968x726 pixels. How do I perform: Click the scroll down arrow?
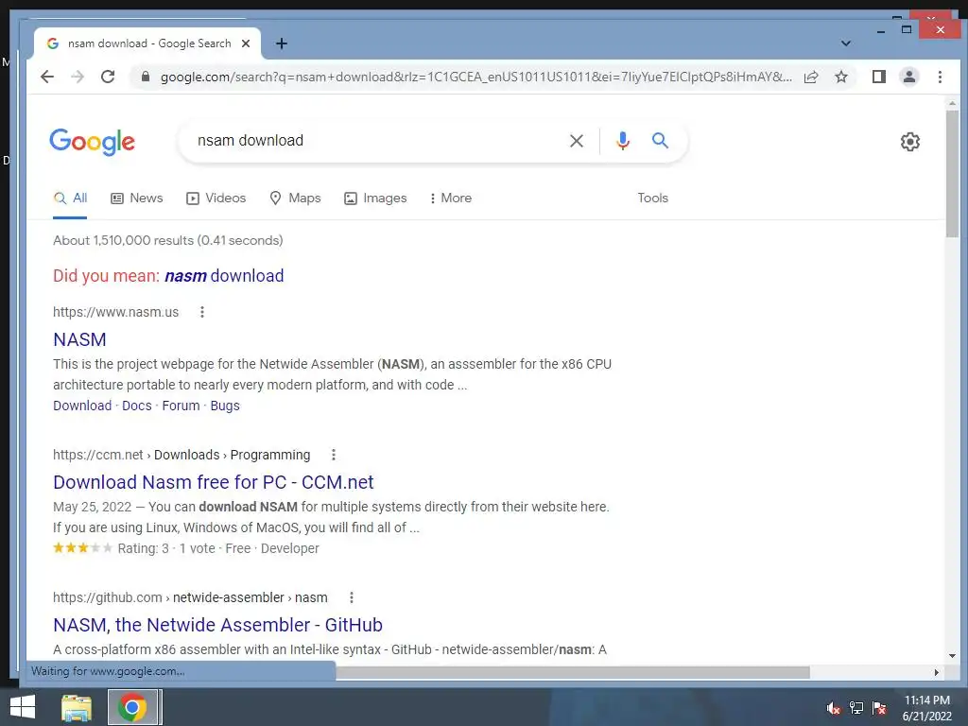[952, 656]
